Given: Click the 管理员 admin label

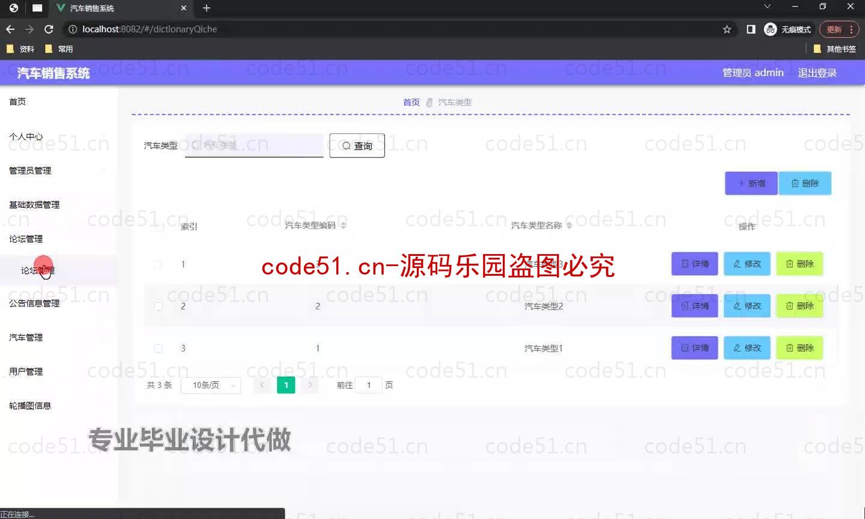Looking at the screenshot, I should click(x=753, y=73).
